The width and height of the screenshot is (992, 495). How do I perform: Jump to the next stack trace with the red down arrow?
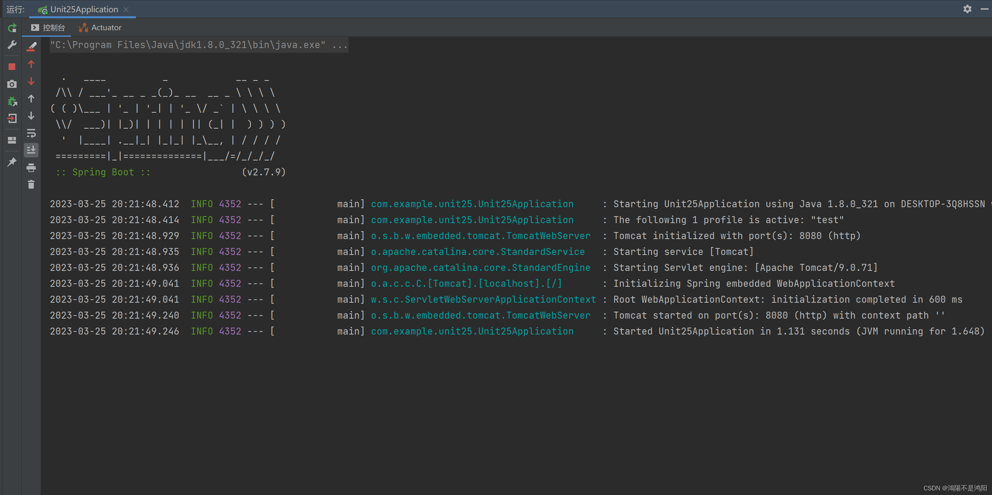click(x=31, y=81)
